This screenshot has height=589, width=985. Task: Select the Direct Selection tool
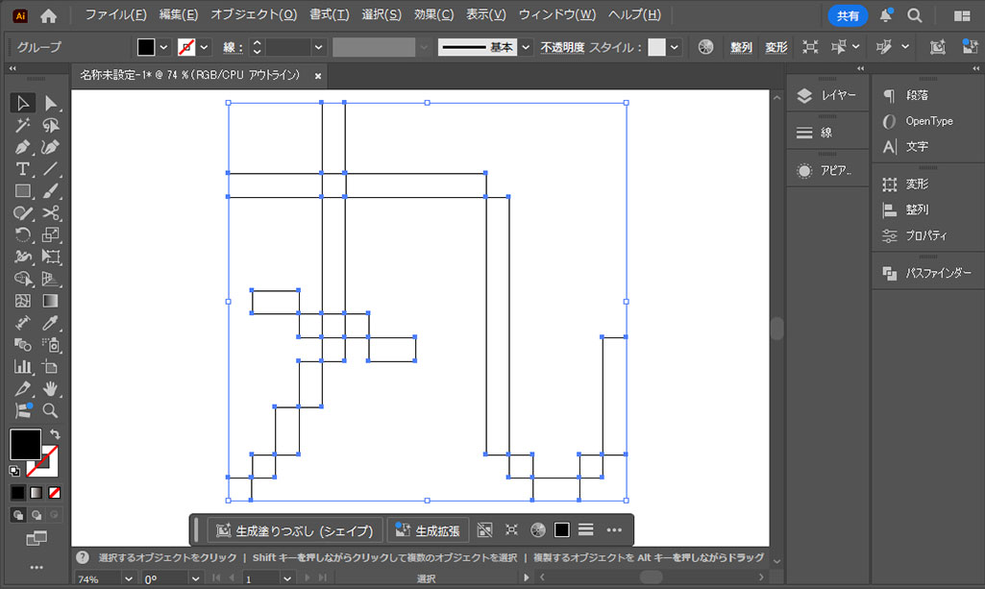(x=50, y=103)
